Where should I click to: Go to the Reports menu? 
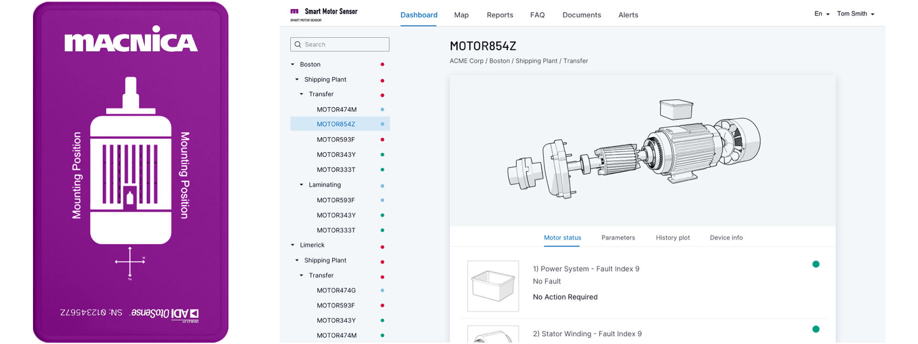(500, 15)
